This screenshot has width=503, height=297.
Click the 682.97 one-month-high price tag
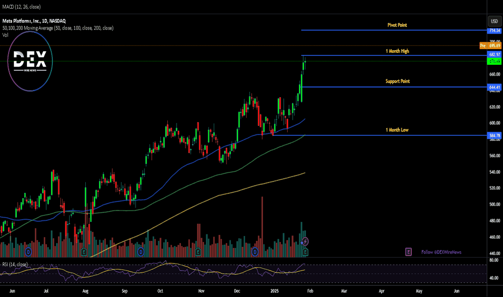coord(494,55)
